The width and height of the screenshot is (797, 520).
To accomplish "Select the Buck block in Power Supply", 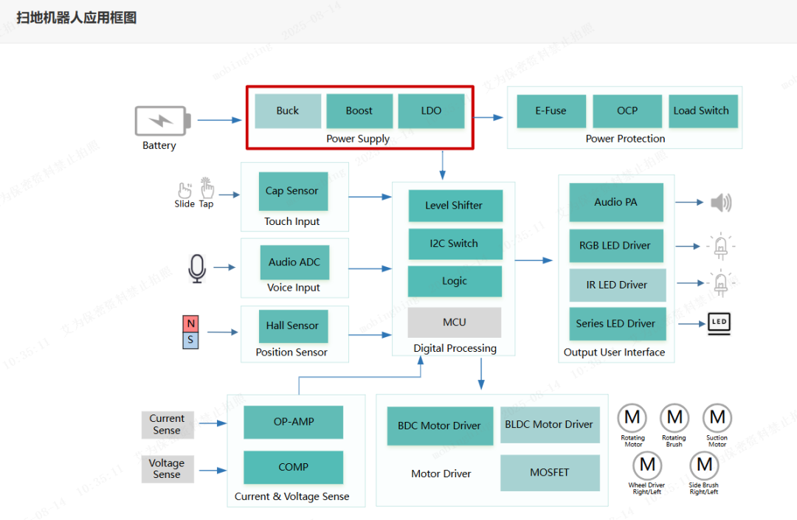I will [288, 111].
